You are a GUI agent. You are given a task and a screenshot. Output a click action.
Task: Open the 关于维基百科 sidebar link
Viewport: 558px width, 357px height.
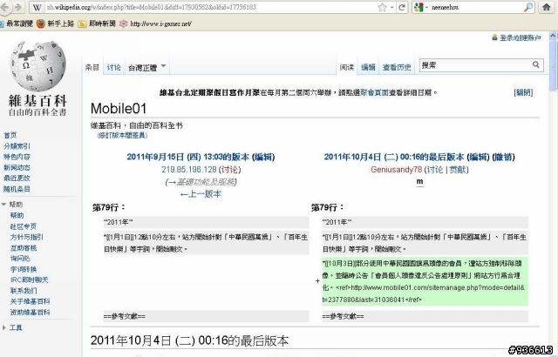coord(30,301)
